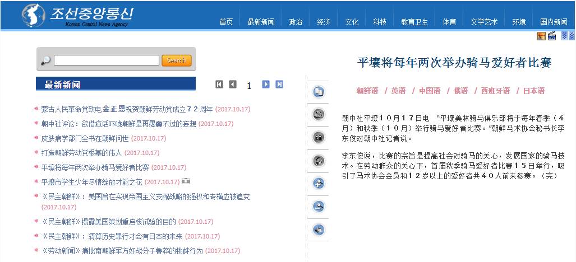Image resolution: width=576 pixels, height=262 pixels.
Task: Open headline 痛批南朝鲜军方好战分子鲁莽的挑衅行为
Action: point(122,251)
